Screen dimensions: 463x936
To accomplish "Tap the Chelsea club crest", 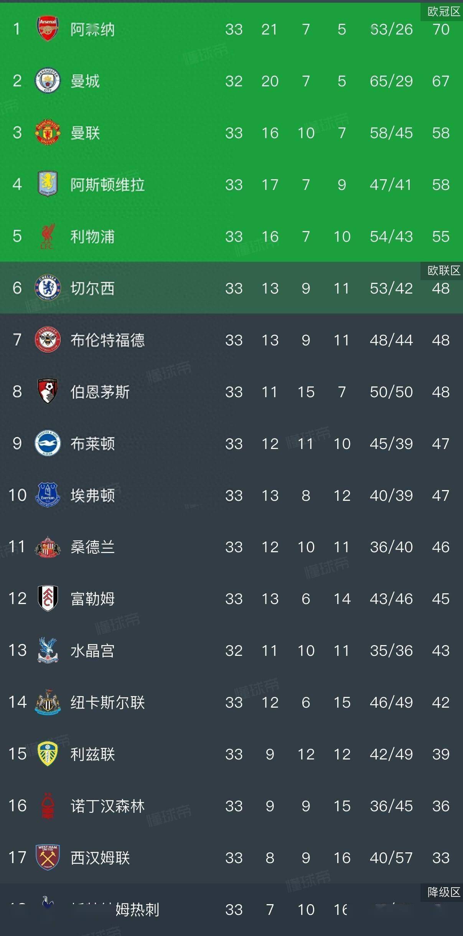I will (x=48, y=288).
